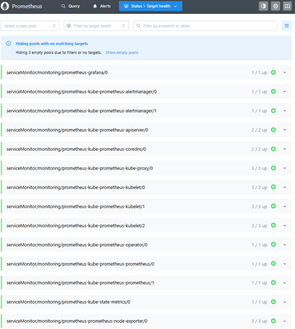Click green health indicator for kubelet/2

point(273,225)
